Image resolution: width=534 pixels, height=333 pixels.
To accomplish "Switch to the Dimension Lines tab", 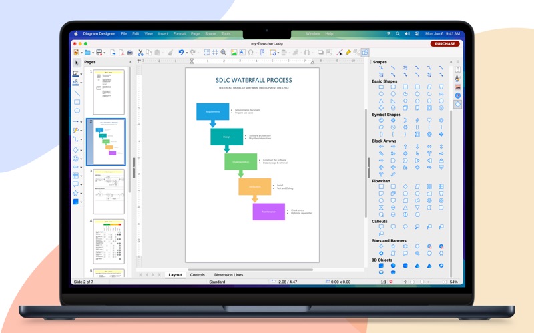I will tap(228, 275).
